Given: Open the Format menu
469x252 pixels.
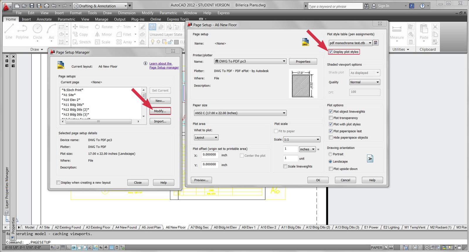Looking at the screenshot, I should point(76,13).
